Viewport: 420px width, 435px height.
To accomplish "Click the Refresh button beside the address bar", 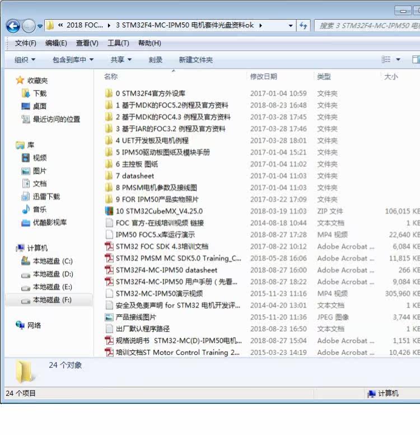I will coord(304,26).
